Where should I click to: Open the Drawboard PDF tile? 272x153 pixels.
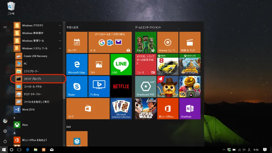coord(146,87)
